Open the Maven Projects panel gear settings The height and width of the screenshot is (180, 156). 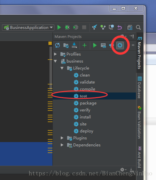(123, 36)
